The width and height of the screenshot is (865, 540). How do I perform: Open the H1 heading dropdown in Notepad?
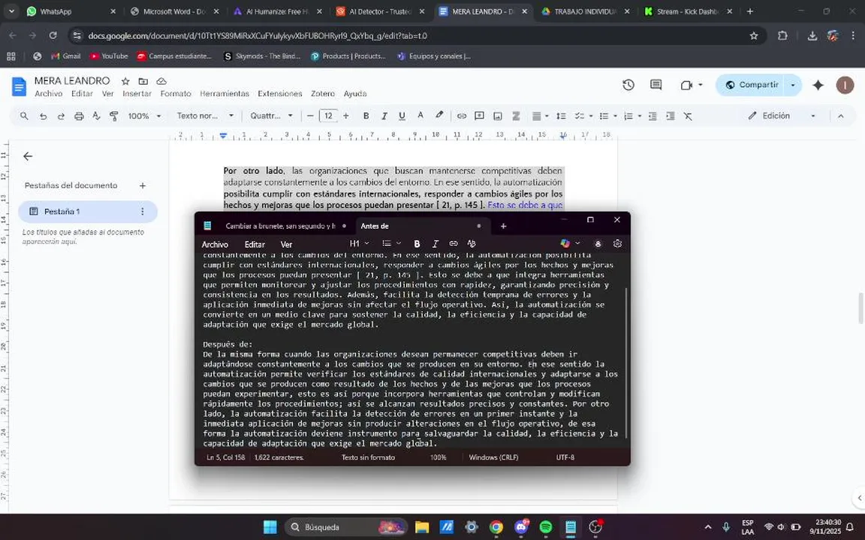pyautogui.click(x=359, y=244)
